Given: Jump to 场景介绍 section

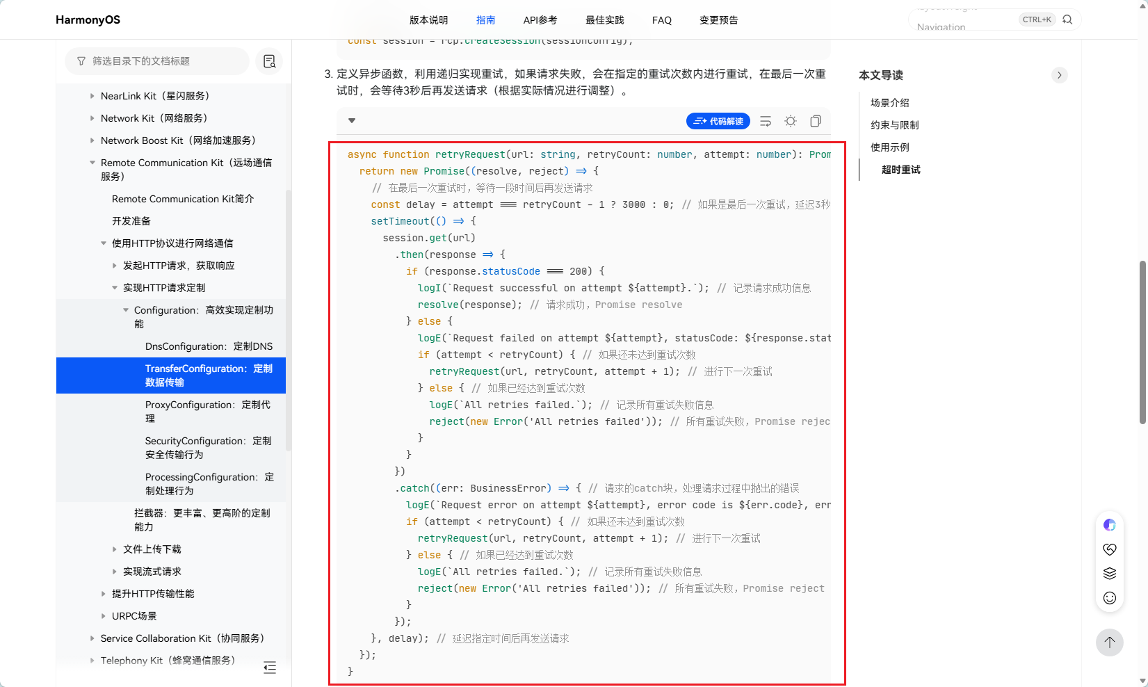Looking at the screenshot, I should (890, 103).
